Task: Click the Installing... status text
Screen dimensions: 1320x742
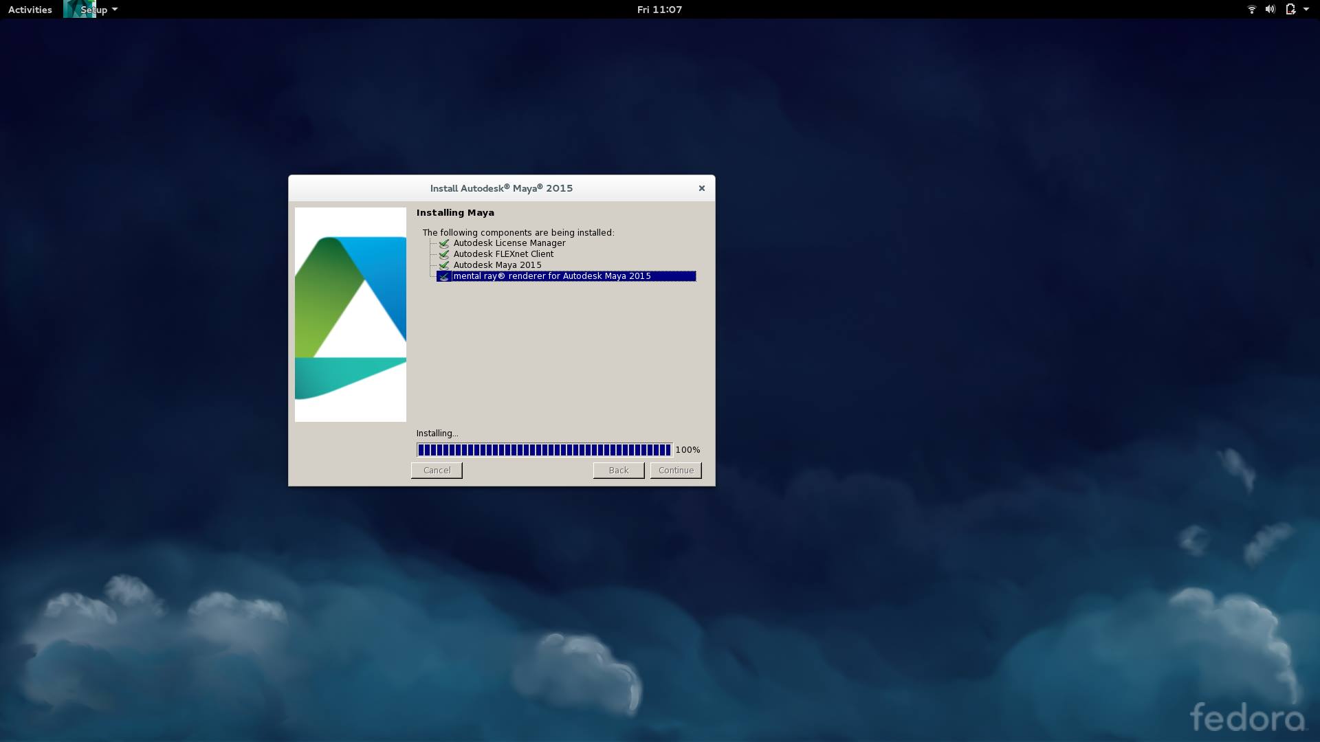Action: click(x=437, y=434)
